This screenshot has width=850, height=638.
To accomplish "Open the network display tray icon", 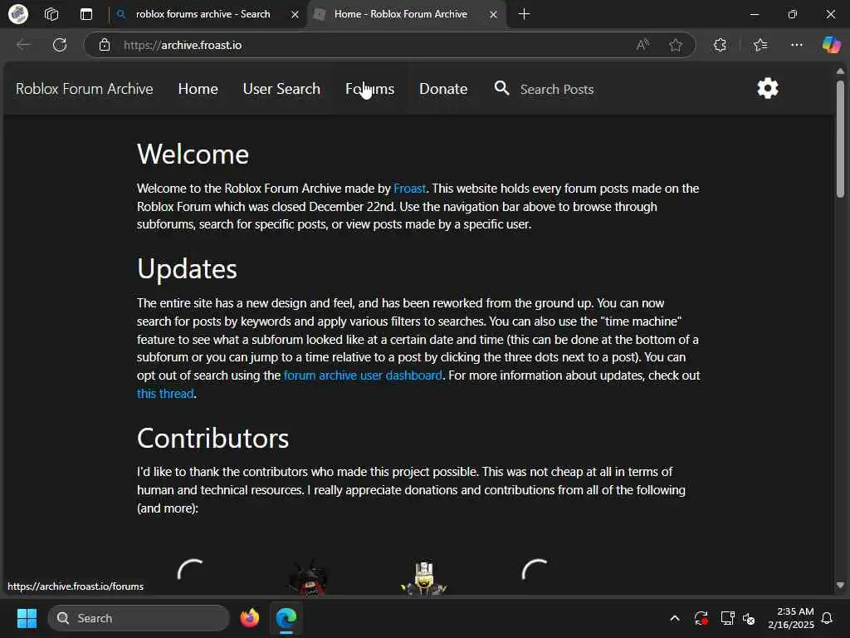I will tap(727, 618).
